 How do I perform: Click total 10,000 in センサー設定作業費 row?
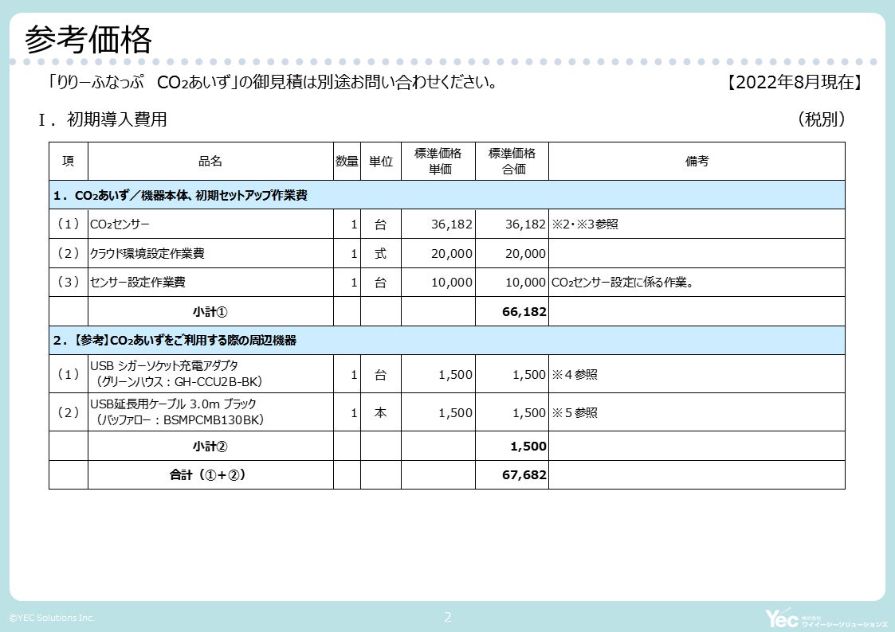pyautogui.click(x=525, y=282)
